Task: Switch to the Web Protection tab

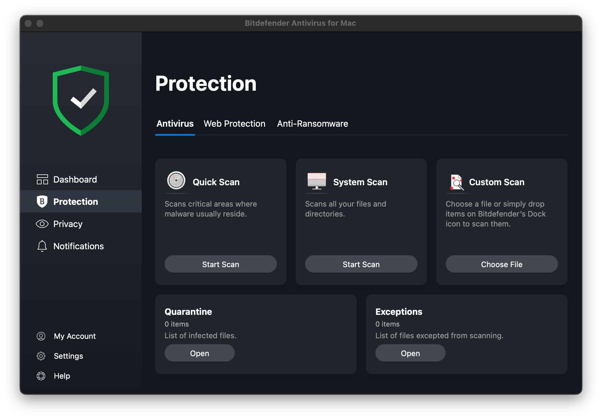Action: coord(234,124)
